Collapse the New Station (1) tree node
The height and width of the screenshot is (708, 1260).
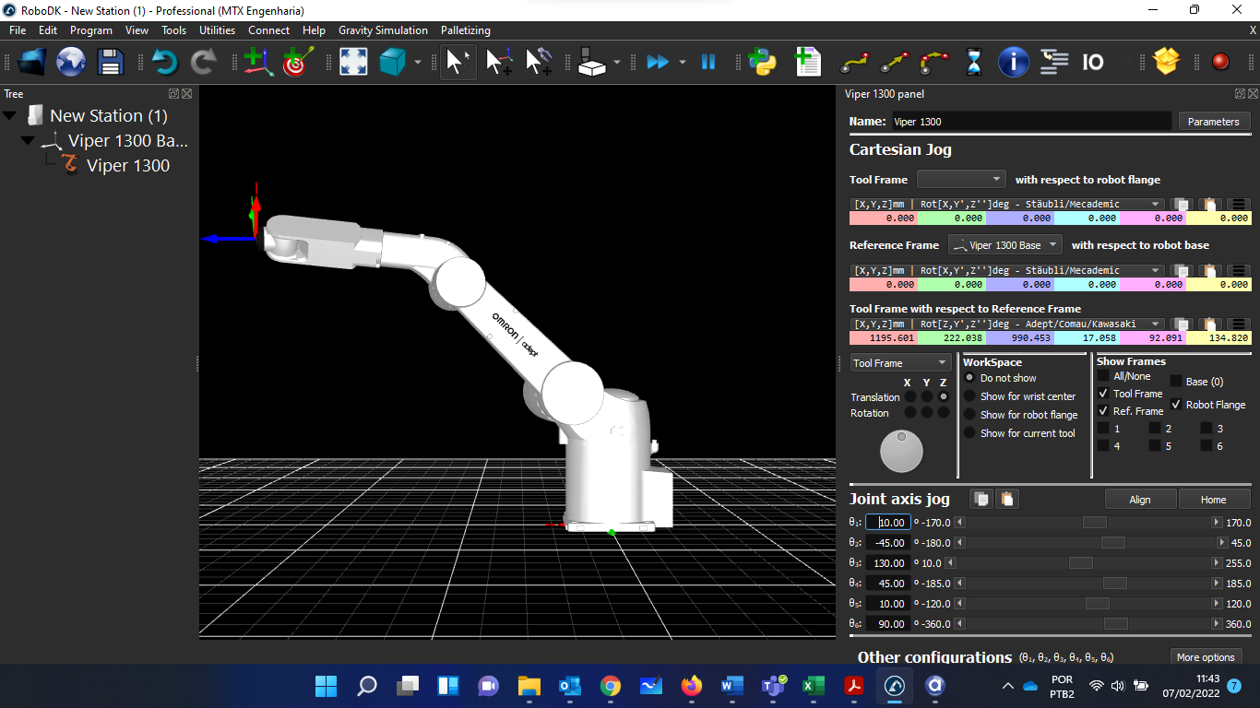click(x=11, y=116)
